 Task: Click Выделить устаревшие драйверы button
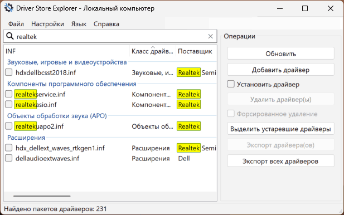(x=281, y=129)
